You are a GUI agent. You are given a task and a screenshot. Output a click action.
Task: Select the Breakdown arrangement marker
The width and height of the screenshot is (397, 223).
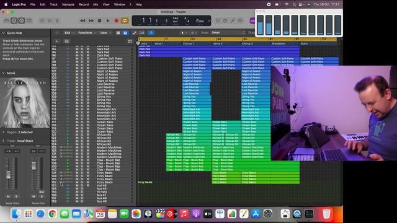(x=279, y=43)
